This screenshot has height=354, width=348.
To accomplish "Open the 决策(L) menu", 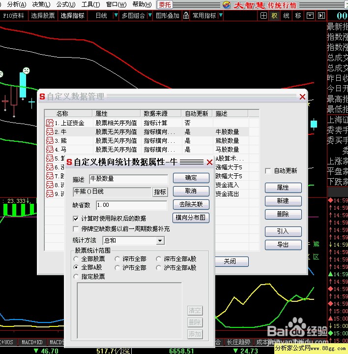I will click(41, 4).
